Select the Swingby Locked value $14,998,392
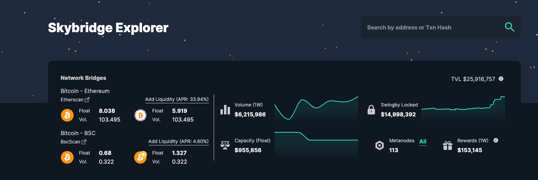538x180 pixels. [398, 114]
